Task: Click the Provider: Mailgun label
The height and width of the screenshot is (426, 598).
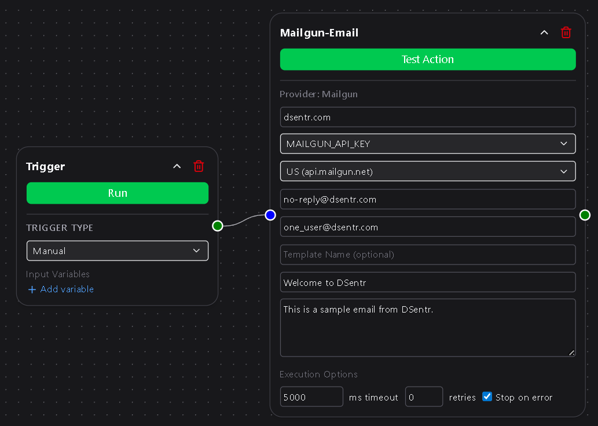Action: tap(318, 94)
